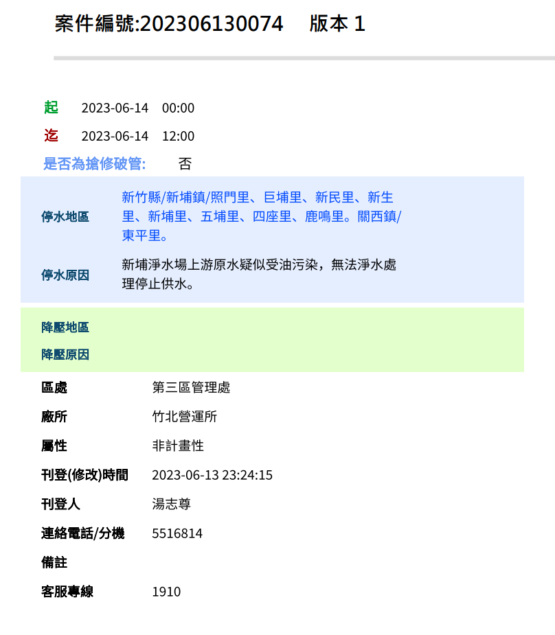Click the 非計畫性 attribute value
The width and height of the screenshot is (555, 635).
tap(178, 446)
